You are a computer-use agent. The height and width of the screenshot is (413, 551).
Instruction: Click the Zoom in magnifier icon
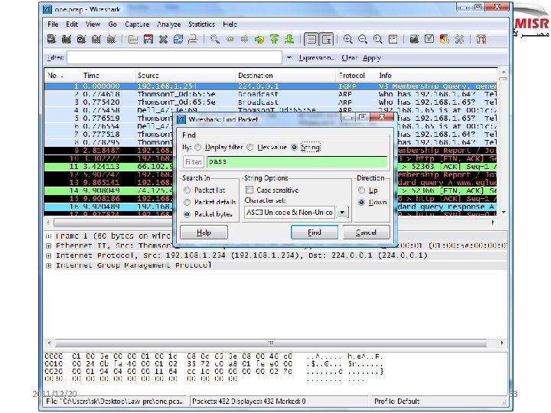click(348, 39)
